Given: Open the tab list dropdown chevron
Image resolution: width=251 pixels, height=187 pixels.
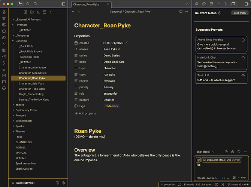Looking at the screenshot, I should pos(187,4).
